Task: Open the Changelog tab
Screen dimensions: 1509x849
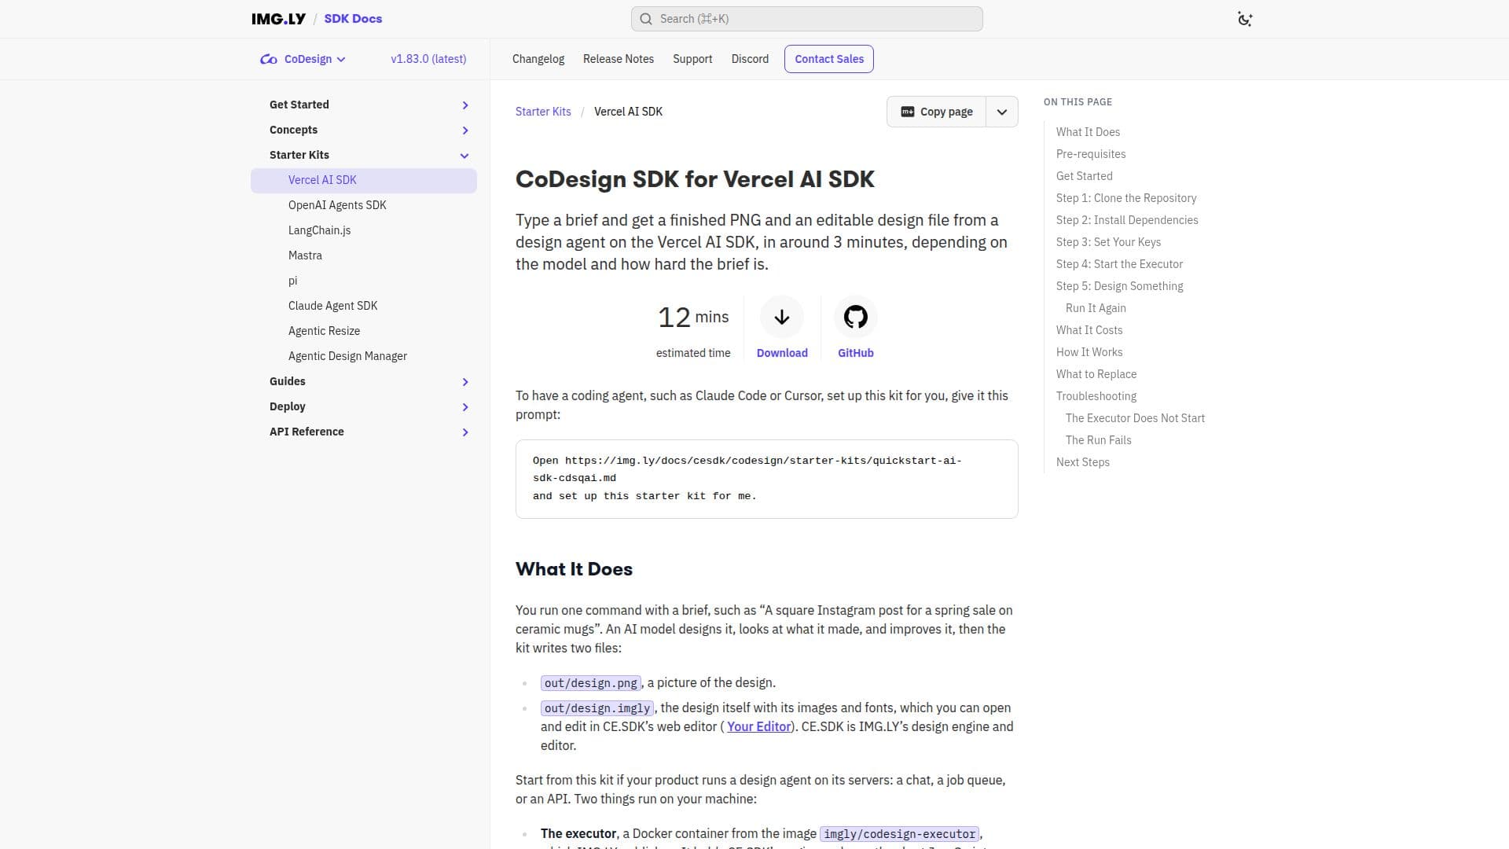Action: click(x=538, y=59)
